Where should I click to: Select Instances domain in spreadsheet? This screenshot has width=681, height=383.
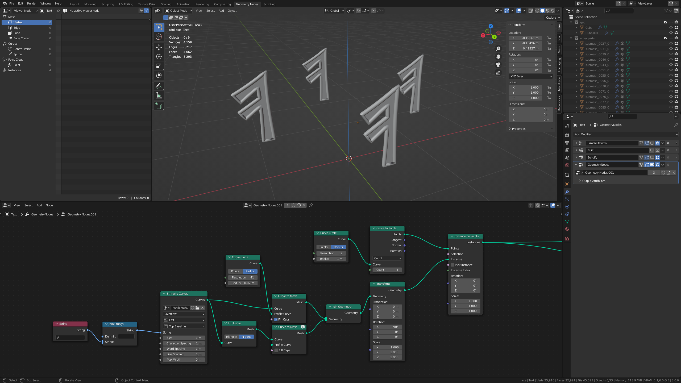(15, 70)
